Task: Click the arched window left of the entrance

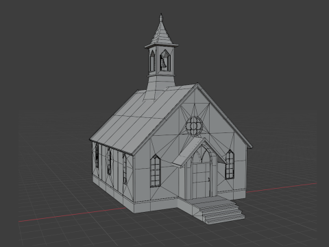Action: pos(156,171)
